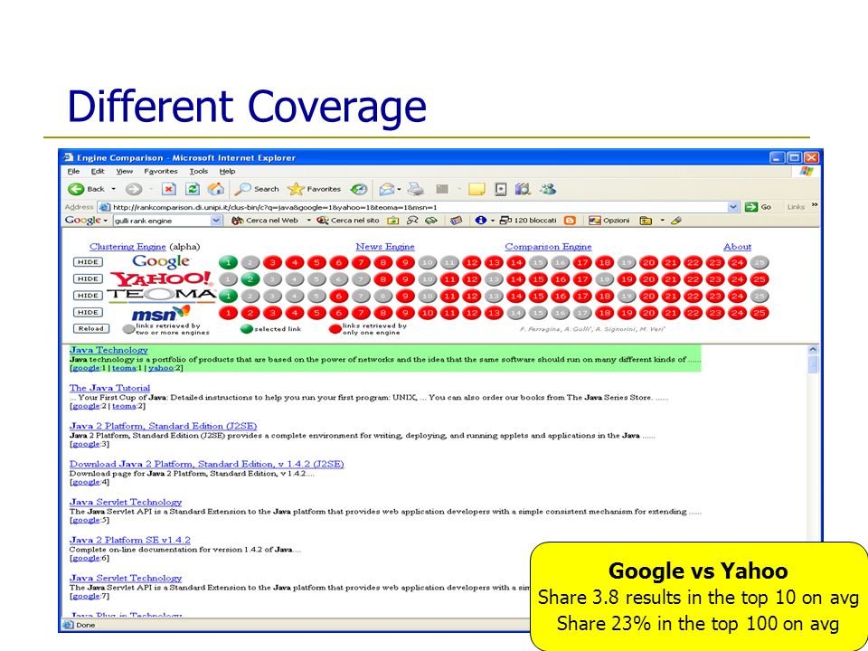Expand the Links toolbar chevron
This screenshot has height=651, width=868.
coord(815,205)
